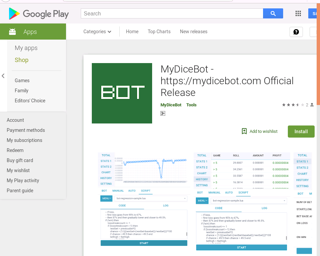The height and width of the screenshot is (256, 320).
Task: Open My subscriptions
Action: coord(24,140)
